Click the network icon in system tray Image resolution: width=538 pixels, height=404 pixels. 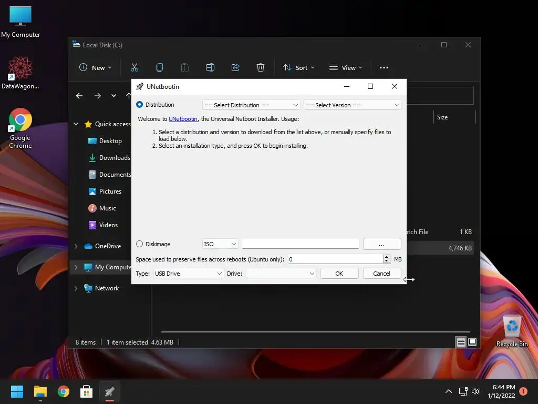click(x=463, y=391)
